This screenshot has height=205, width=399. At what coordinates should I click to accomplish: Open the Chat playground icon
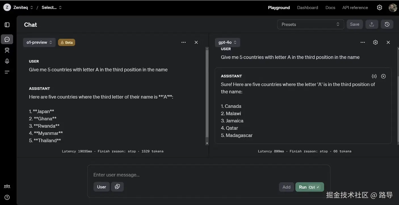coord(7,39)
